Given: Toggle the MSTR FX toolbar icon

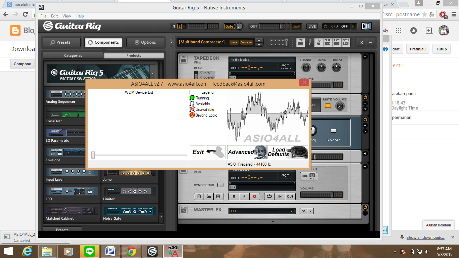Looking at the screenshot, I should pyautogui.click(x=345, y=42).
